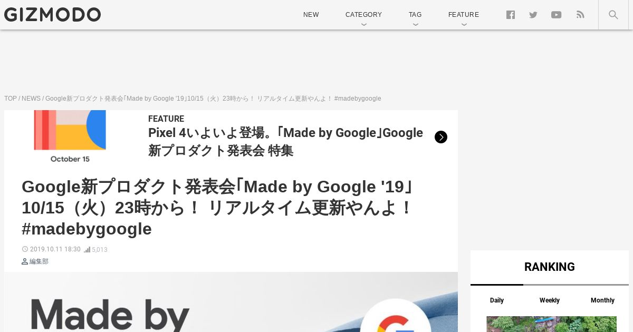Go to TOP breadcrumb link
633x332 pixels.
pos(11,99)
